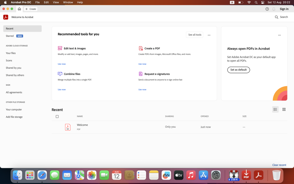Viewport: 294px width, 184px height.
Task: Open the red PDF download app in Dock
Action: click(x=246, y=175)
